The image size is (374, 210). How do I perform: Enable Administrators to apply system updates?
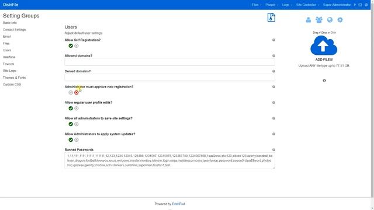[71, 140]
